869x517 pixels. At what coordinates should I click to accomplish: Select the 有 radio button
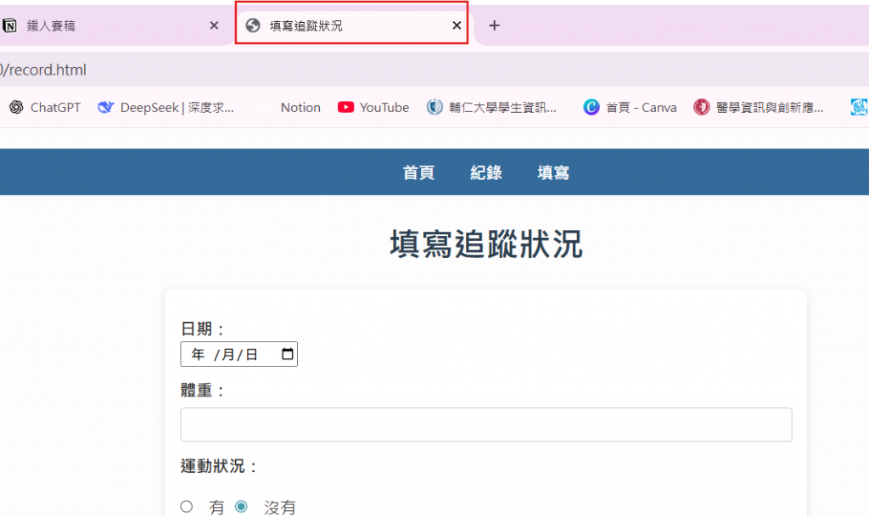(187, 507)
